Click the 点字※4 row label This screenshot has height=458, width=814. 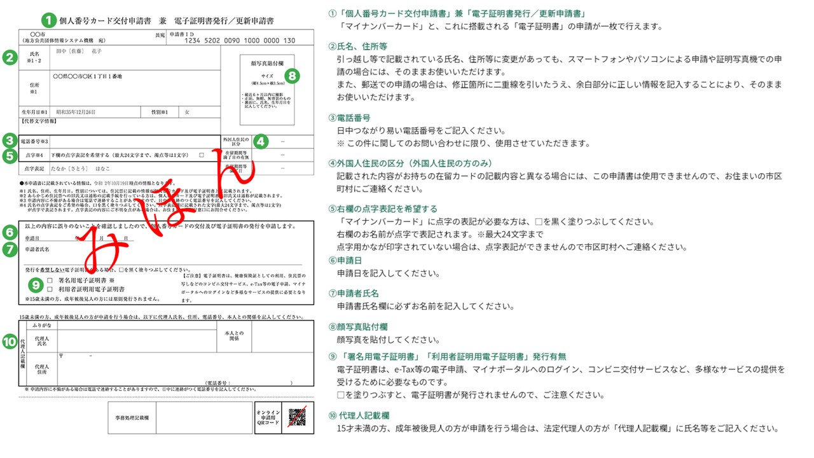(x=34, y=155)
